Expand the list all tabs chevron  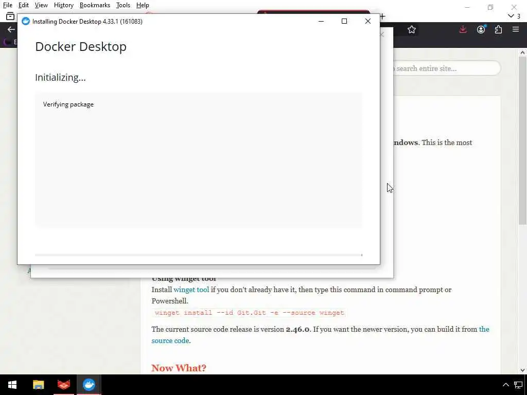511,16
